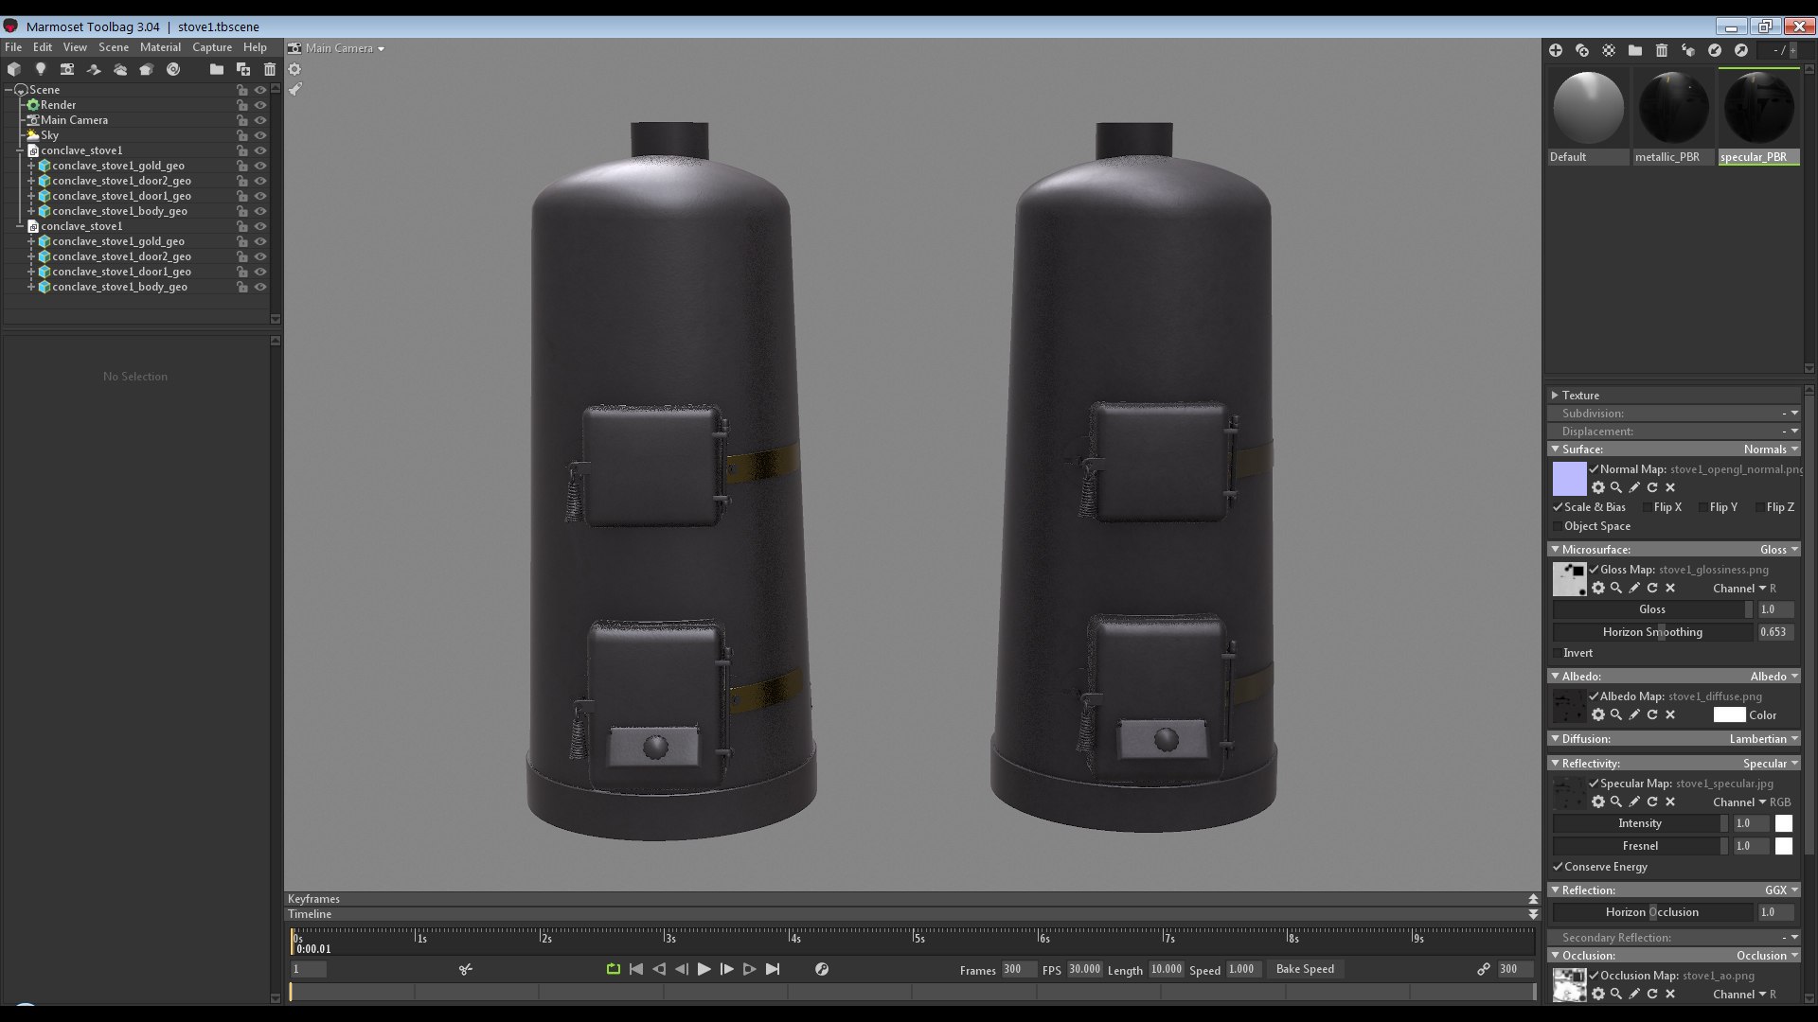This screenshot has width=1818, height=1022.
Task: Delete the selected material in material panel
Action: tap(1662, 50)
